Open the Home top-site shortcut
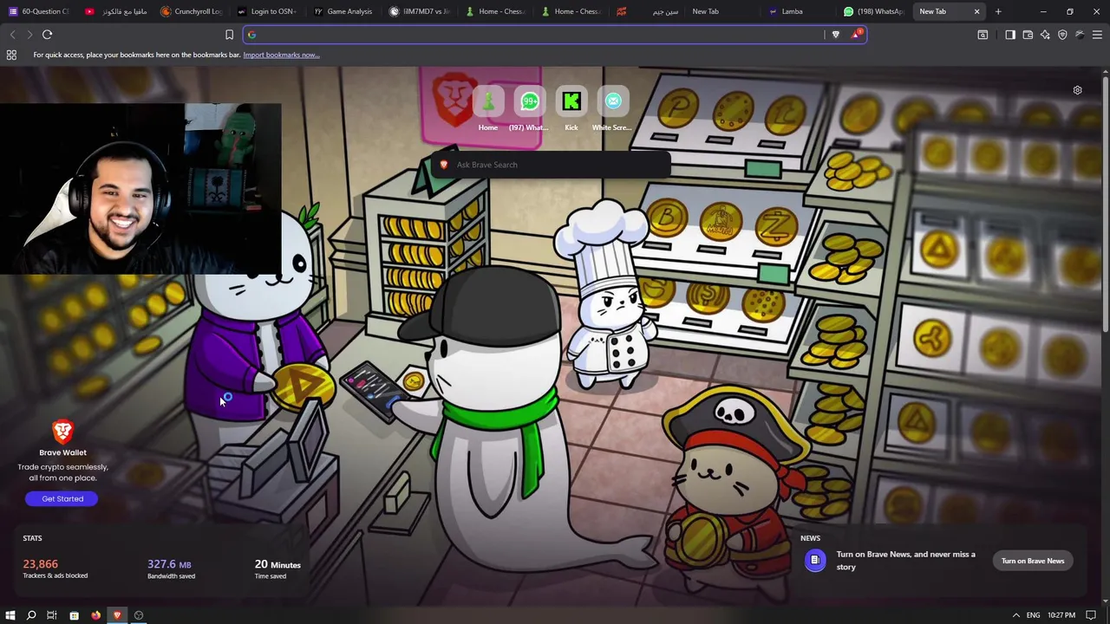This screenshot has width=1110, height=624. (x=488, y=109)
